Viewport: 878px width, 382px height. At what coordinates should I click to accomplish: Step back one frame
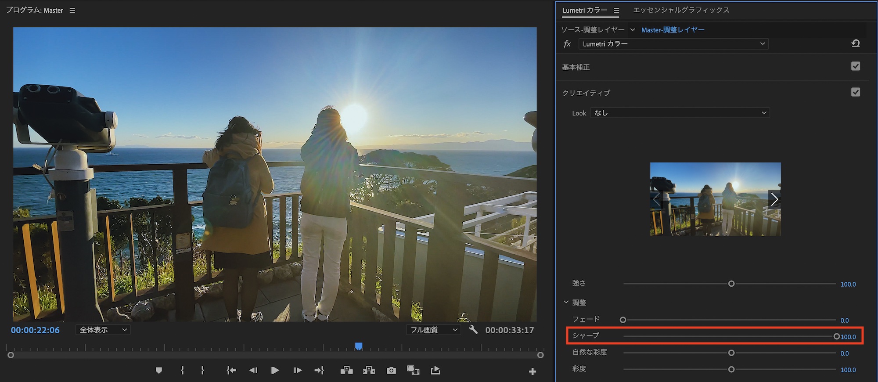coord(253,371)
